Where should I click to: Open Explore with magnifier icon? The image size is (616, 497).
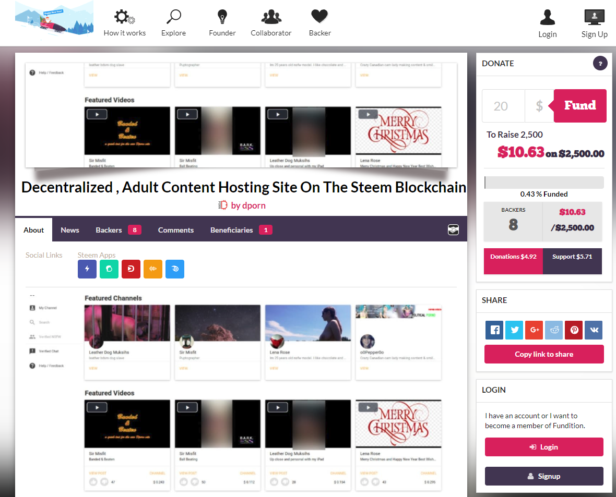pos(173,23)
